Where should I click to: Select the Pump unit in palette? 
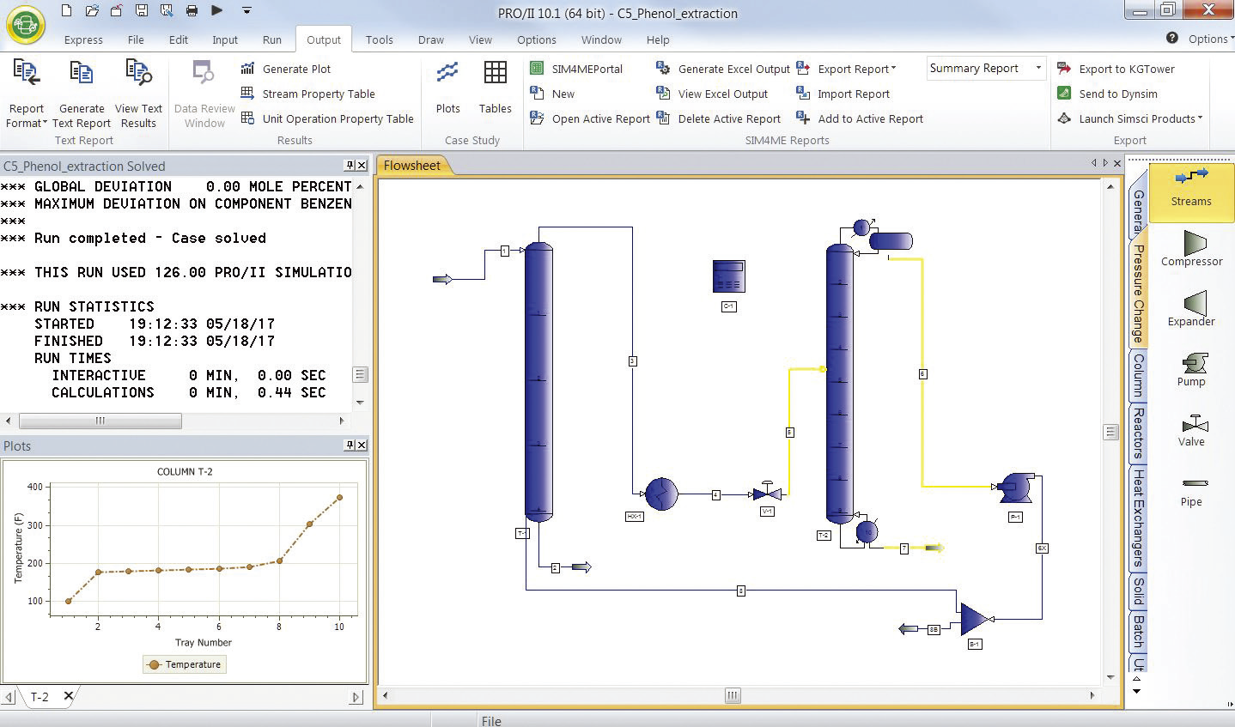[1191, 367]
